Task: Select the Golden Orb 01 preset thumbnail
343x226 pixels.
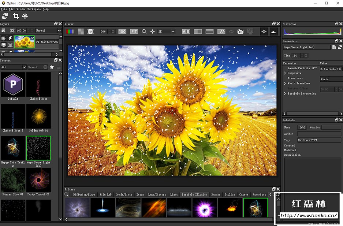Action: pyautogui.click(x=38, y=116)
